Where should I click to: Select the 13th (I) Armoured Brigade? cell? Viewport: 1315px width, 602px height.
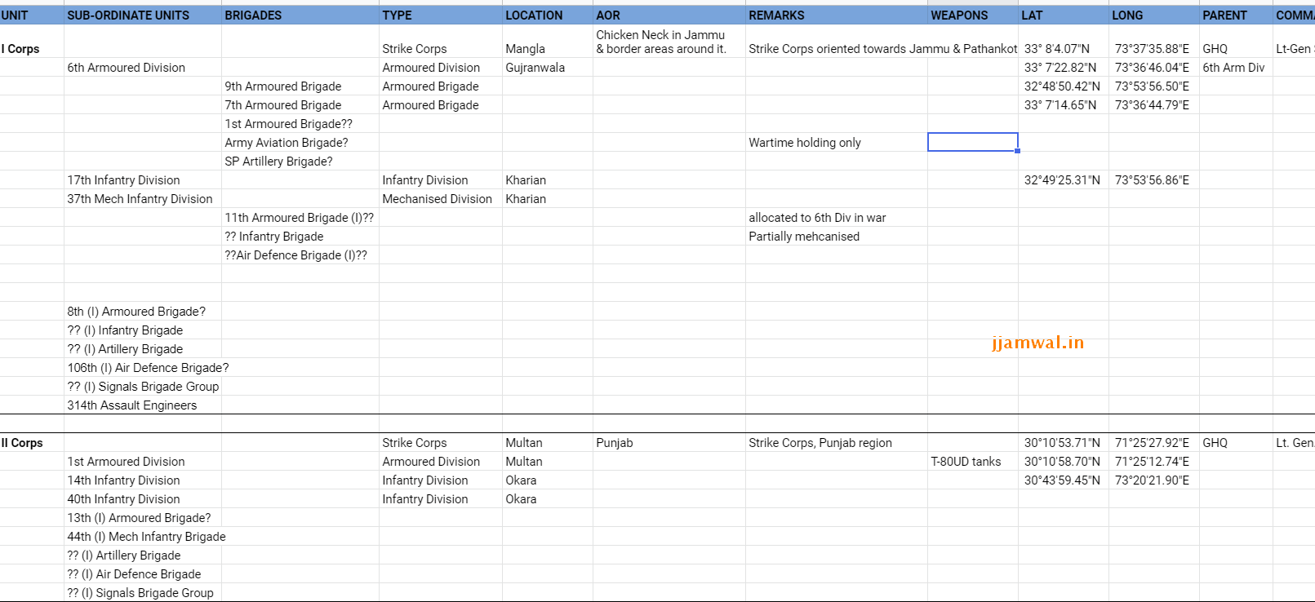pyautogui.click(x=143, y=518)
